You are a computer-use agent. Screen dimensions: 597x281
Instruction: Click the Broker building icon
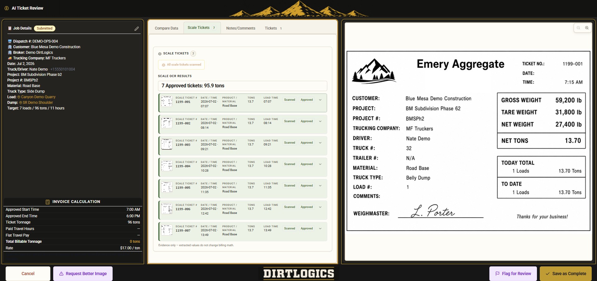pyautogui.click(x=10, y=53)
